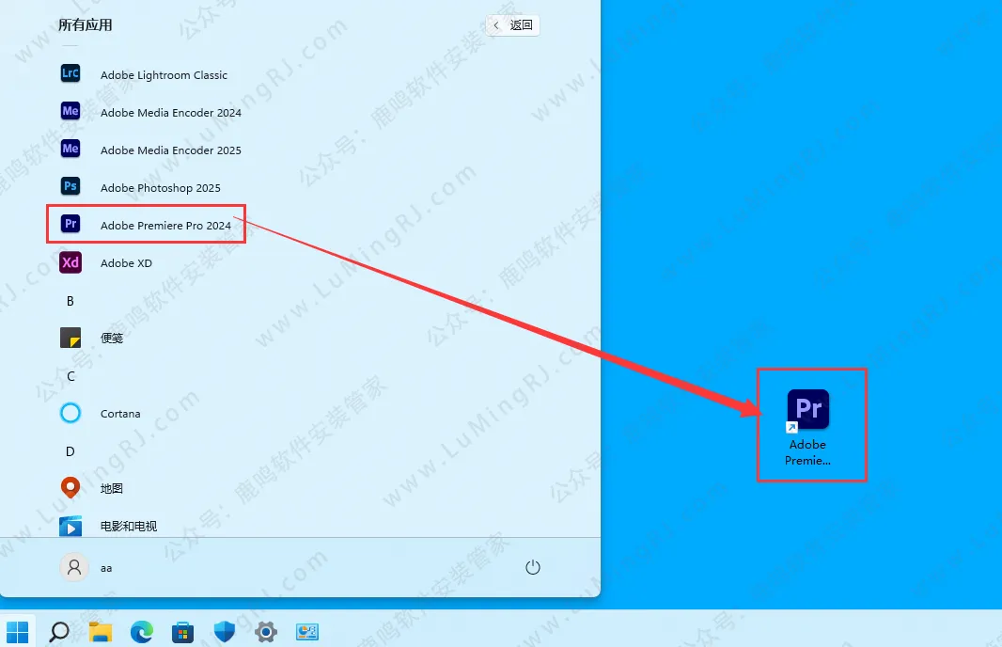Open the 便笺 sticky notes app

pyautogui.click(x=112, y=339)
